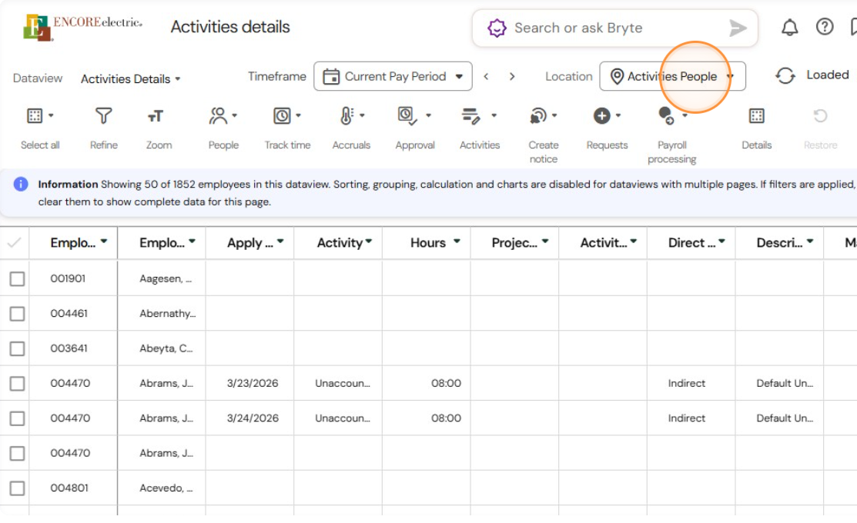The image size is (857, 523).
Task: Go to previous pay period arrow
Action: [486, 76]
